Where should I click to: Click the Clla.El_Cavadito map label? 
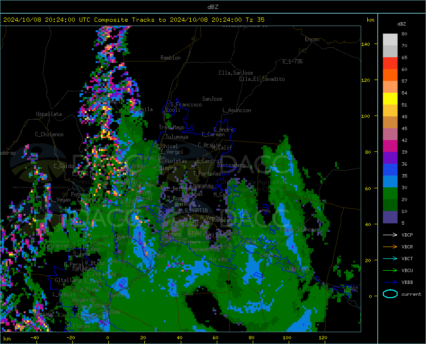coord(262,79)
